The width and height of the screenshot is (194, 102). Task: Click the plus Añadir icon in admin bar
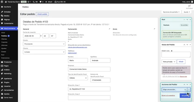click(46, 2)
